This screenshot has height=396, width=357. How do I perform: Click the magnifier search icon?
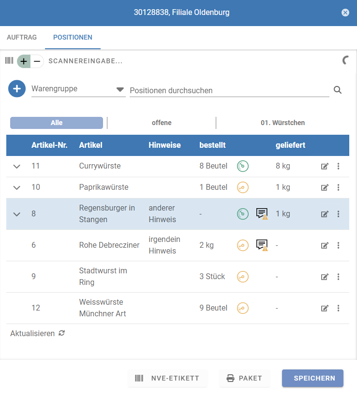338,90
